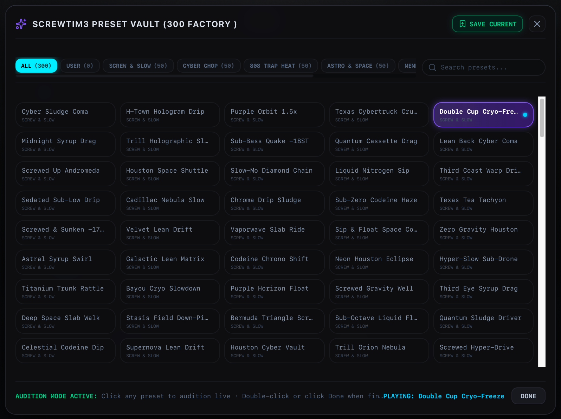Select the Zero Gravity Houston preset

coord(483,233)
